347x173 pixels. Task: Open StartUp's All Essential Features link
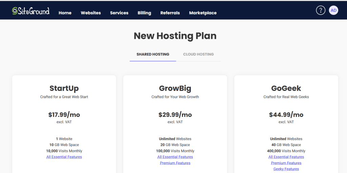tap(64, 157)
